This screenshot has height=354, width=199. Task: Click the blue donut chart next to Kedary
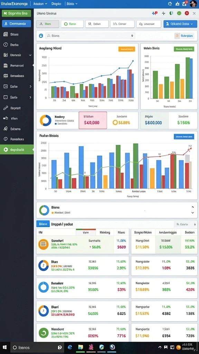coord(46,120)
